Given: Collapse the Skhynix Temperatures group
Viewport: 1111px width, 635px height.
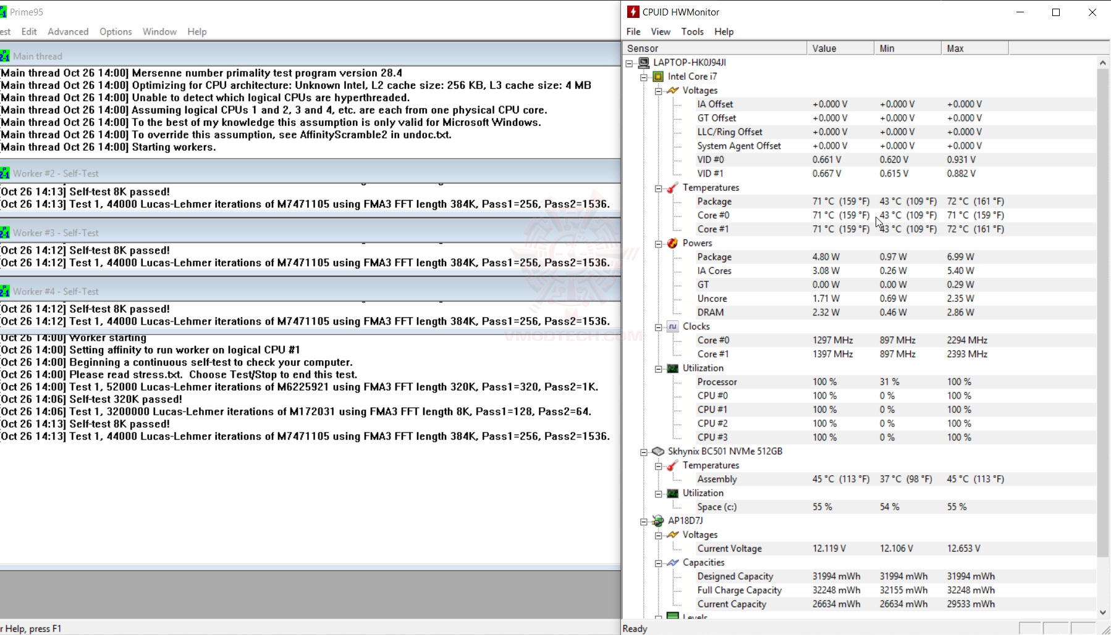Looking at the screenshot, I should pos(659,466).
